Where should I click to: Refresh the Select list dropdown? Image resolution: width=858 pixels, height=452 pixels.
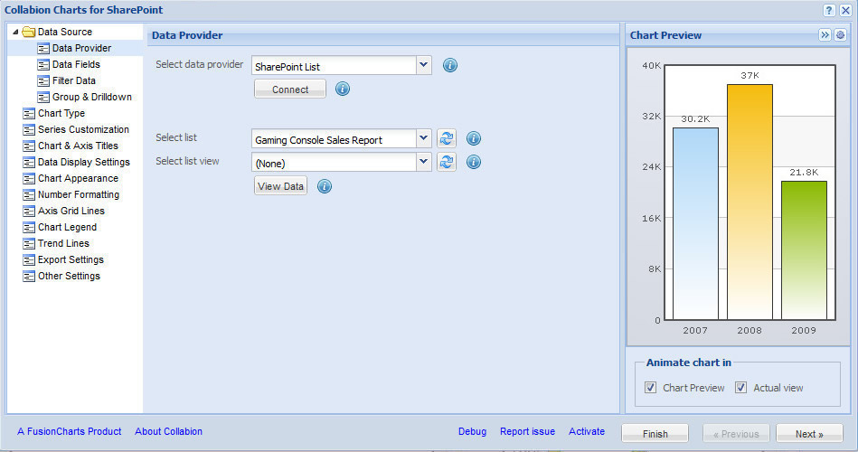point(447,138)
